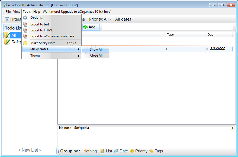Group tasks by Date label
Screen dimensions: 238x157
(x=124, y=151)
